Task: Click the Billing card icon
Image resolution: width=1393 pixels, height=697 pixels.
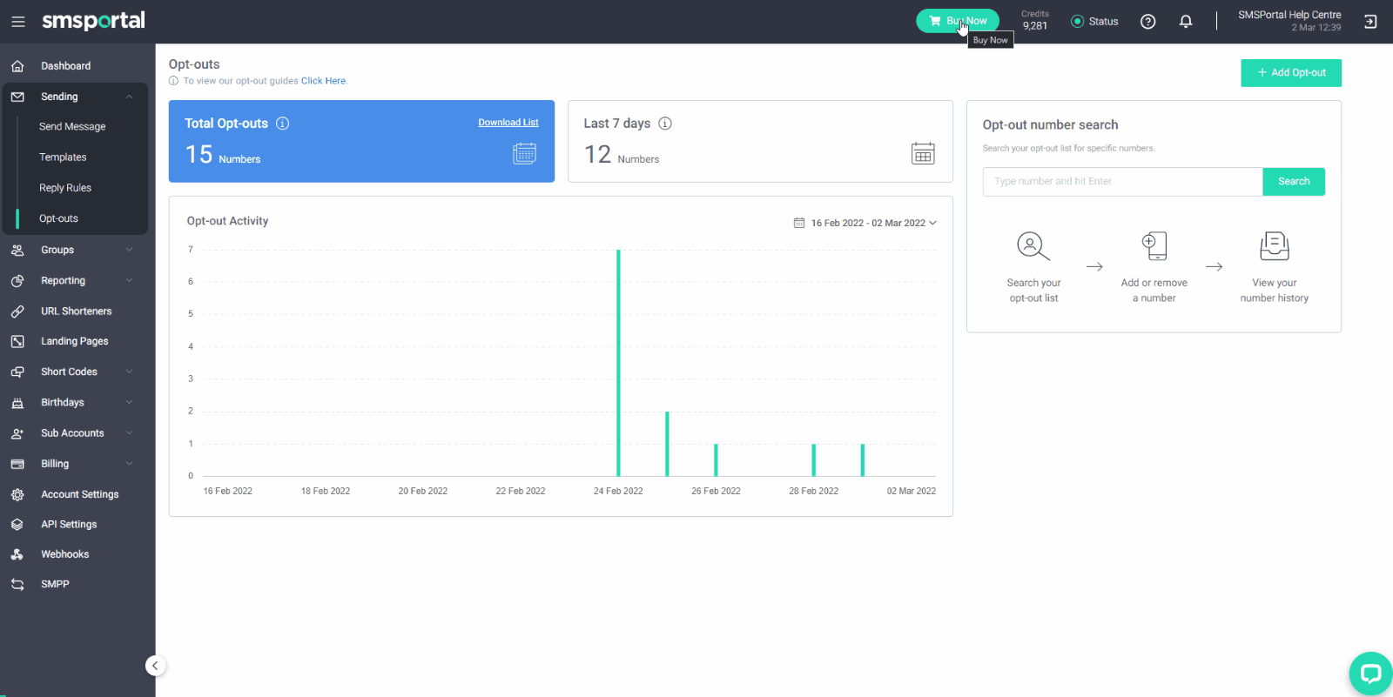Action: pos(17,464)
